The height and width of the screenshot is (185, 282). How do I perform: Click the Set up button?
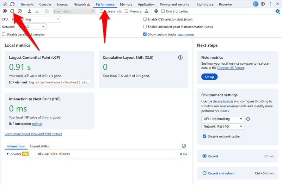click(x=209, y=77)
